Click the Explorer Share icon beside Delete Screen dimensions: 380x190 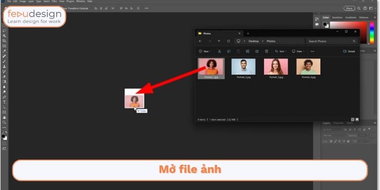click(x=257, y=51)
